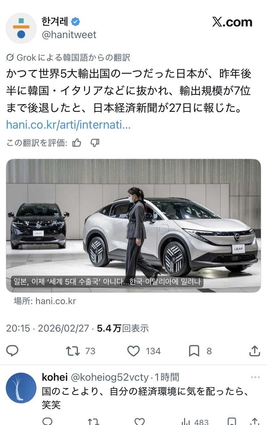Tap the X.com logo

(232, 22)
